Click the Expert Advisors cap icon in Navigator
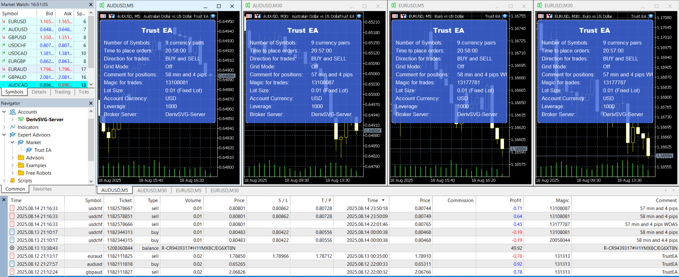Viewport: 679px width, 277px height. 12,135
